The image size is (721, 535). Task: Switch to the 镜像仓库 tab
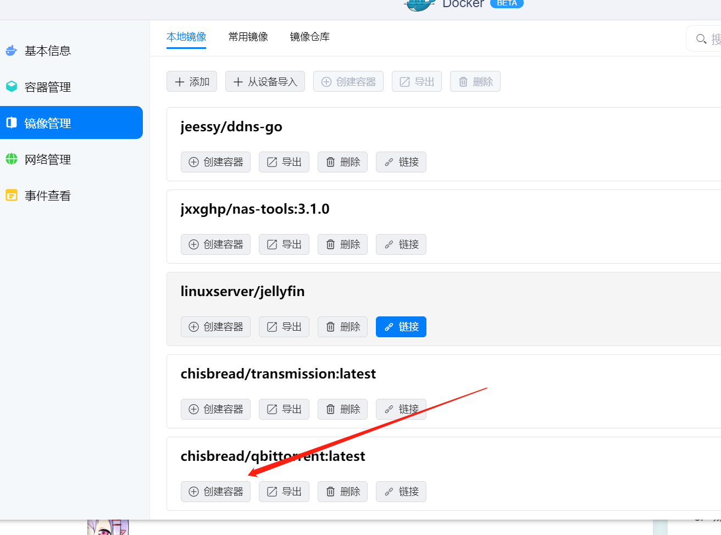(x=310, y=37)
